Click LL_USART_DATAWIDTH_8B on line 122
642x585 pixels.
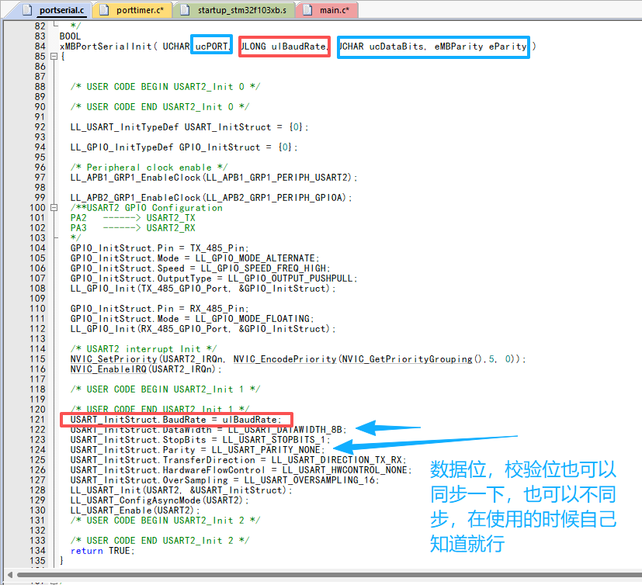285,430
